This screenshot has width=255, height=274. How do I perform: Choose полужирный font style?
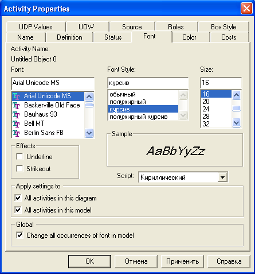(143, 102)
